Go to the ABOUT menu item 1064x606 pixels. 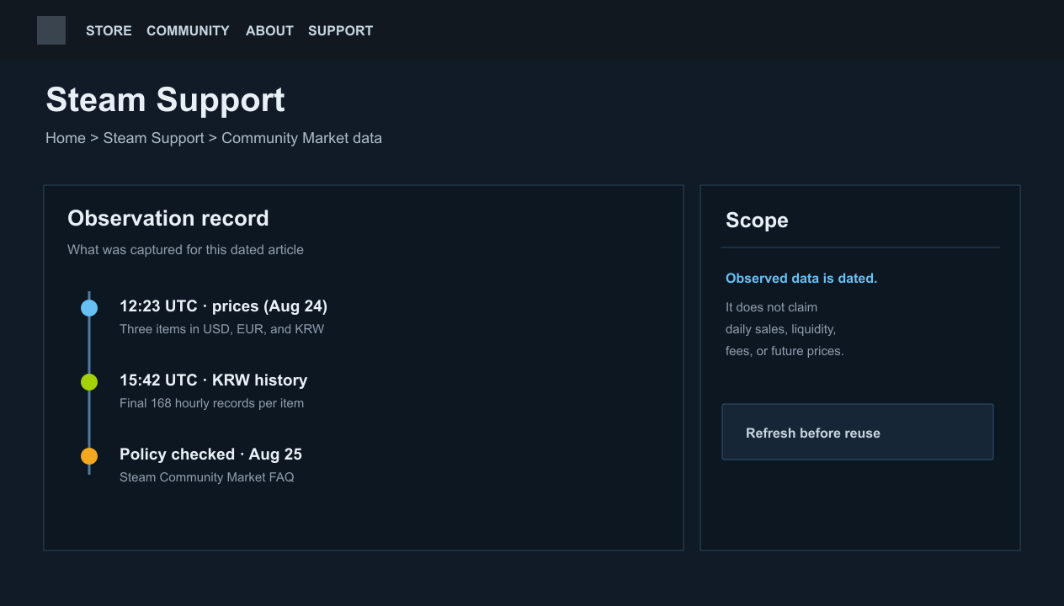pyautogui.click(x=269, y=31)
